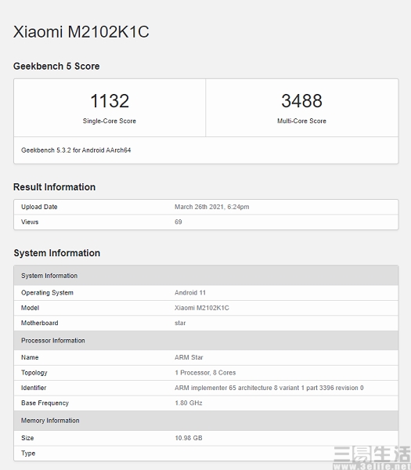This screenshot has height=470, width=411.
Task: Click the ARM implementer identifier string
Action: point(269,388)
